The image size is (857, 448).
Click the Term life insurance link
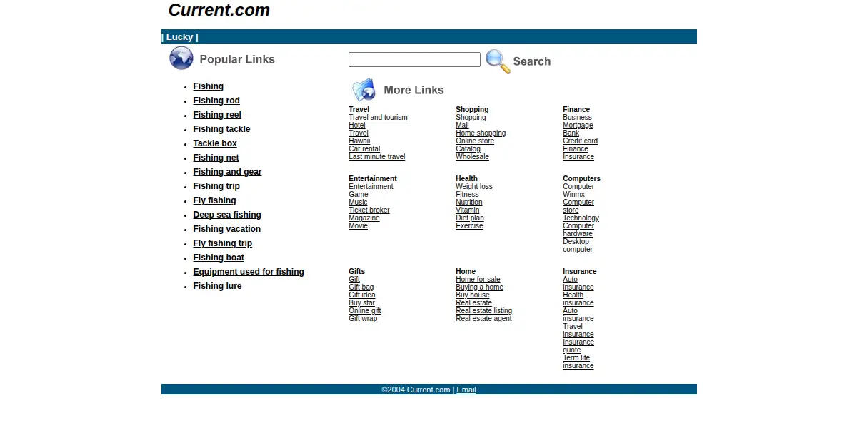click(578, 362)
